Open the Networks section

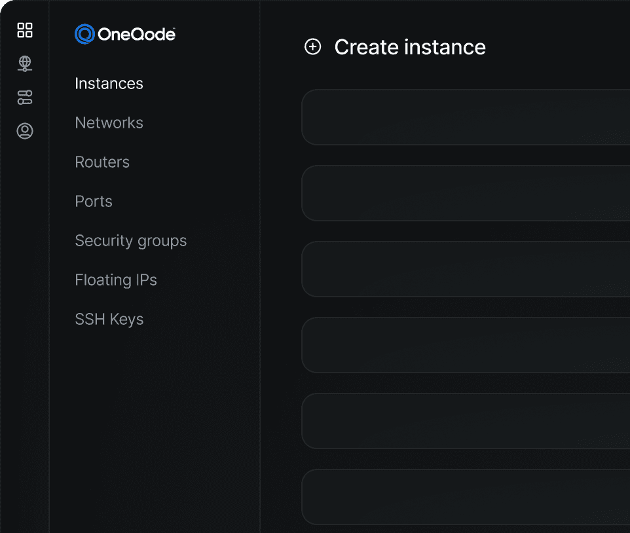pyautogui.click(x=109, y=122)
